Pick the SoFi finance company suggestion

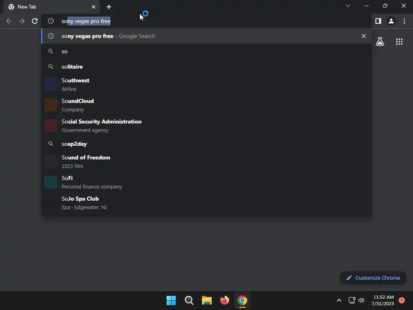(206, 182)
